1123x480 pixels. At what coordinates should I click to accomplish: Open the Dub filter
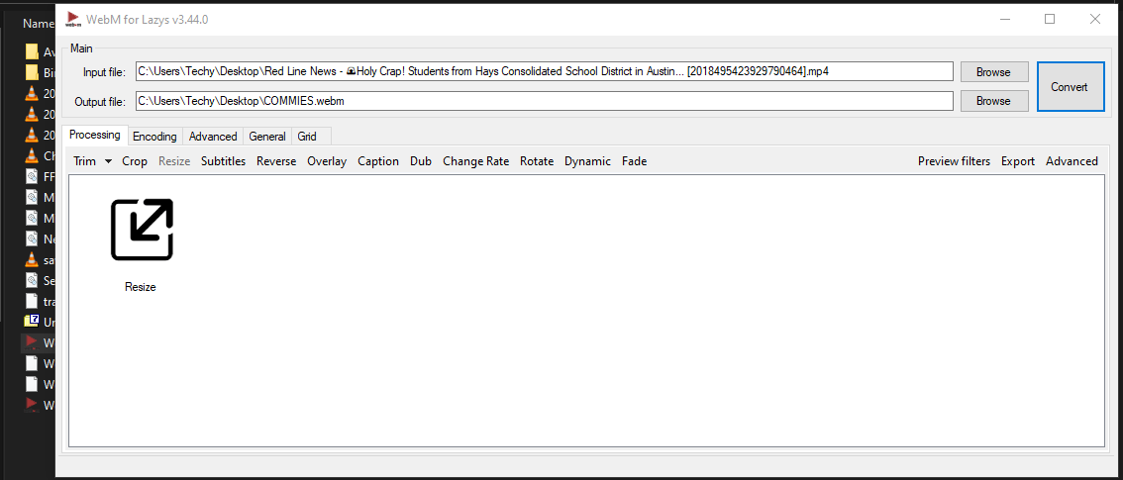coord(421,161)
